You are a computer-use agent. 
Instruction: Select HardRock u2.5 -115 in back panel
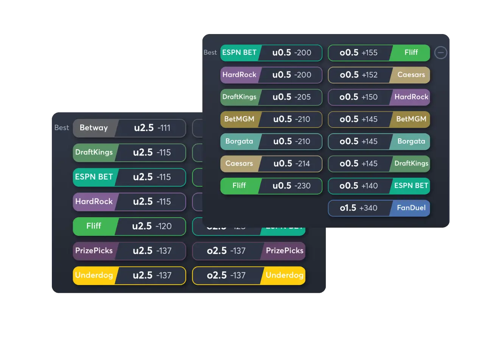(x=129, y=202)
